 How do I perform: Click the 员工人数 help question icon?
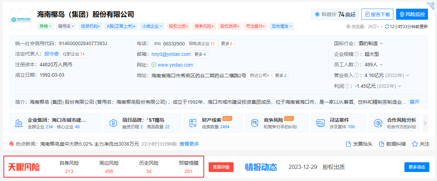[356, 64]
